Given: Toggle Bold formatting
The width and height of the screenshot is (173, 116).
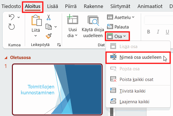Looking at the screenshot, I should (149, 32).
